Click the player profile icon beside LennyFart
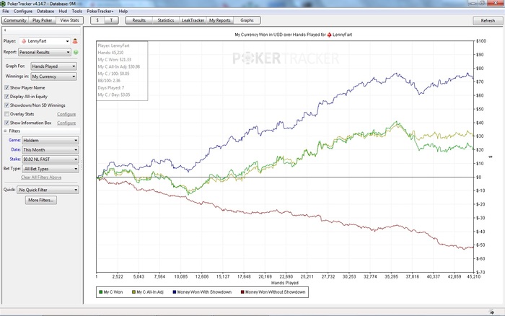This screenshot has width=505, height=316. coord(75,41)
